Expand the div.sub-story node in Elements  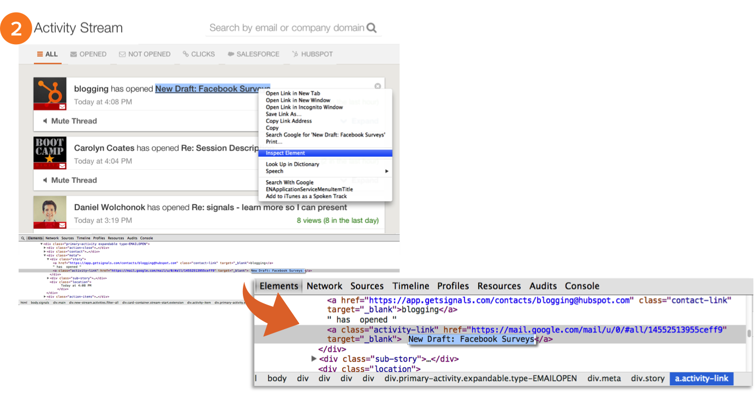tap(314, 359)
